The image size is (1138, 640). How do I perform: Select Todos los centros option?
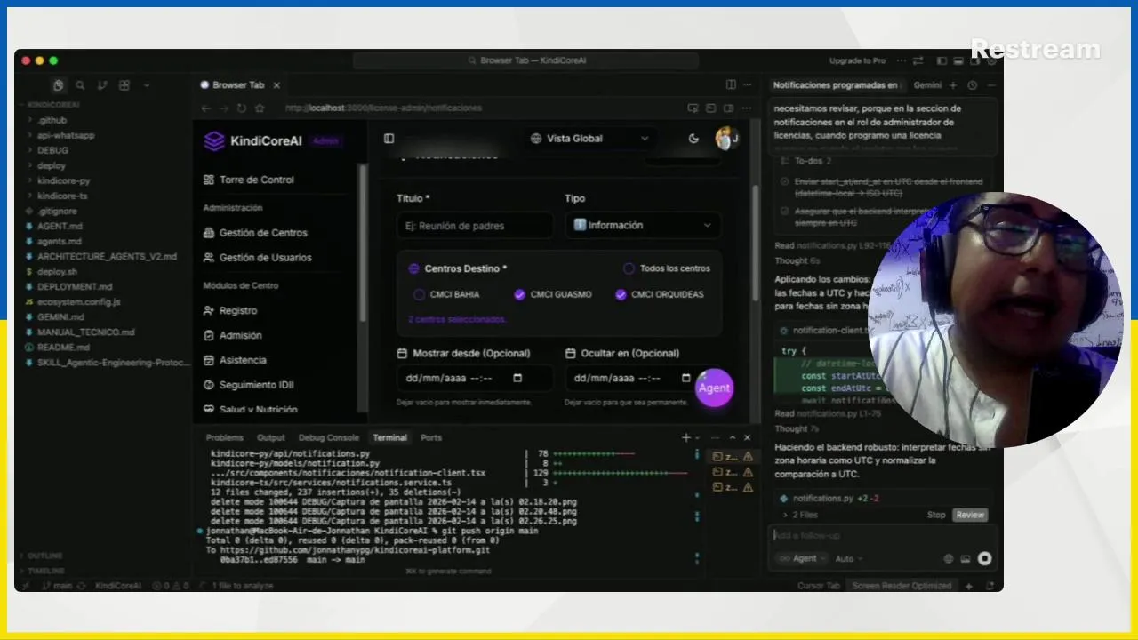(667, 268)
